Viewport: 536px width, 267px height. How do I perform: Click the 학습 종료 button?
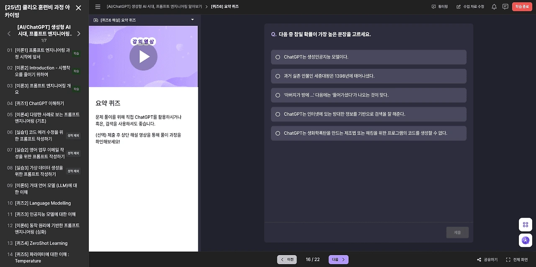coord(522,7)
